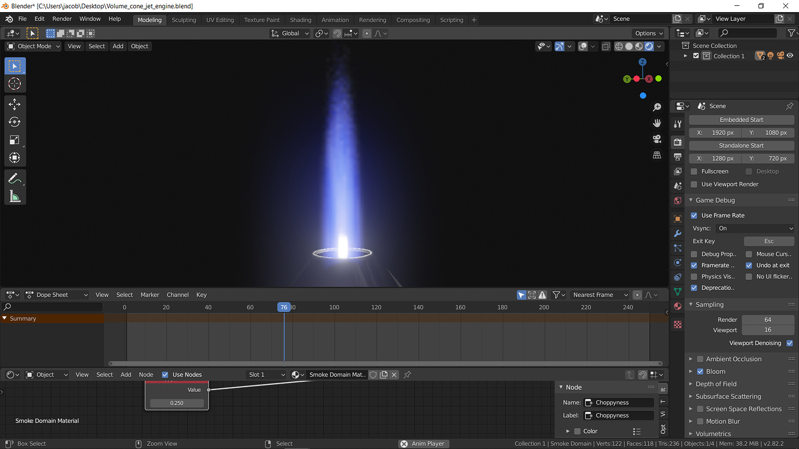Open the Object Mode dropdown
The height and width of the screenshot is (449, 799).
tap(32, 46)
